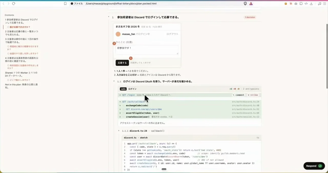Open the Brave Rewards triangle icon
This screenshot has width=328, height=173.
(x=251, y=4)
